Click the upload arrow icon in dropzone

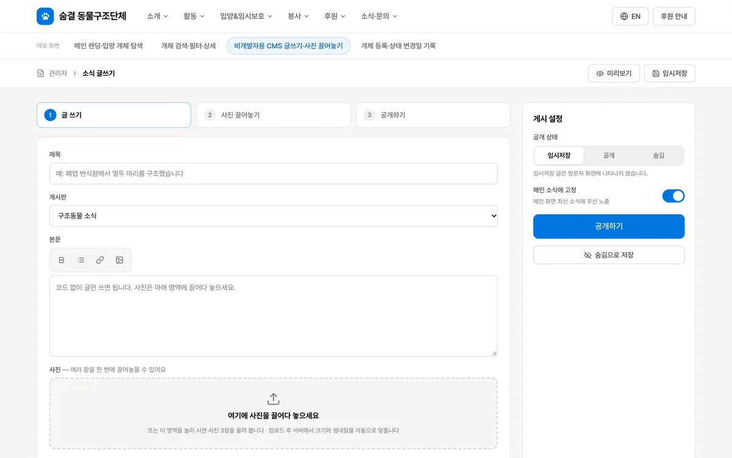[273, 399]
